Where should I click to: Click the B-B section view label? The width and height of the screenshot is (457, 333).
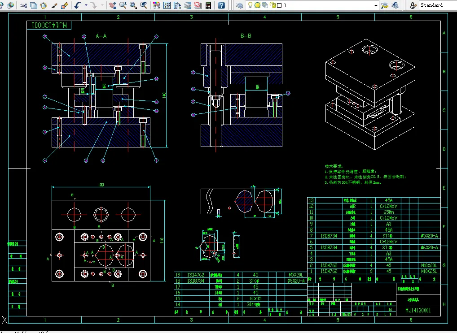246,36
